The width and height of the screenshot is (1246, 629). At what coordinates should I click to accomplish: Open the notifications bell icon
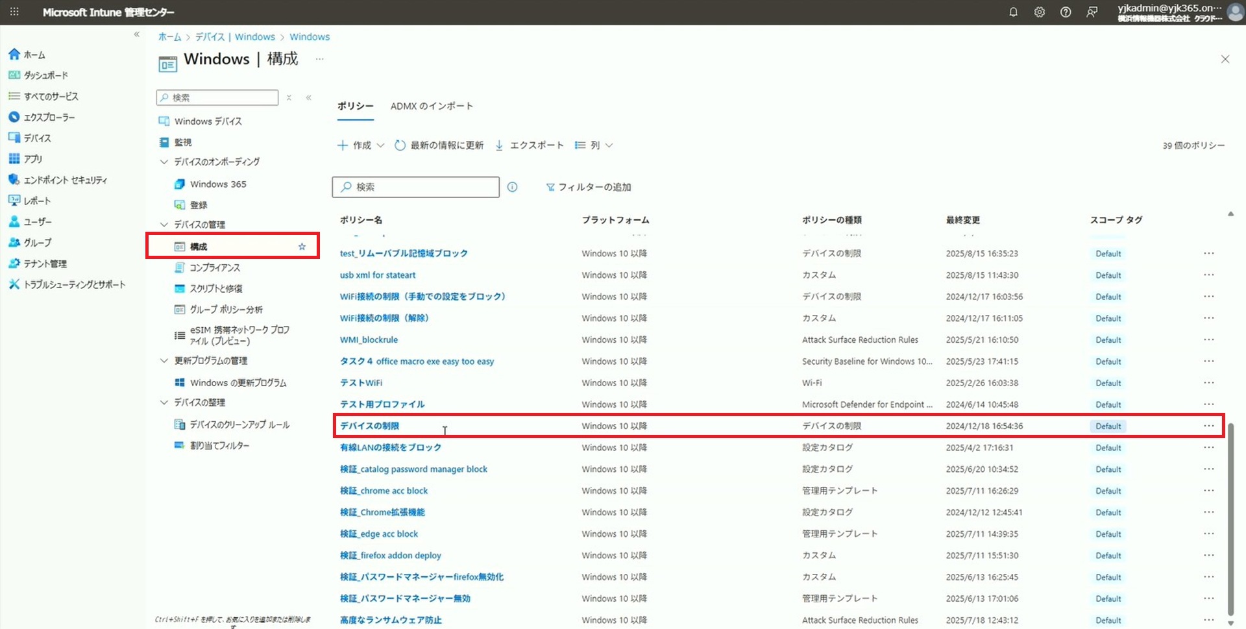click(x=1013, y=12)
